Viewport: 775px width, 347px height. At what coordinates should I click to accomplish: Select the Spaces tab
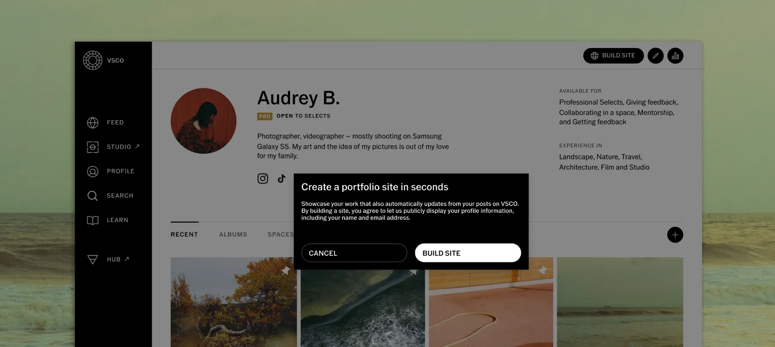pos(280,234)
